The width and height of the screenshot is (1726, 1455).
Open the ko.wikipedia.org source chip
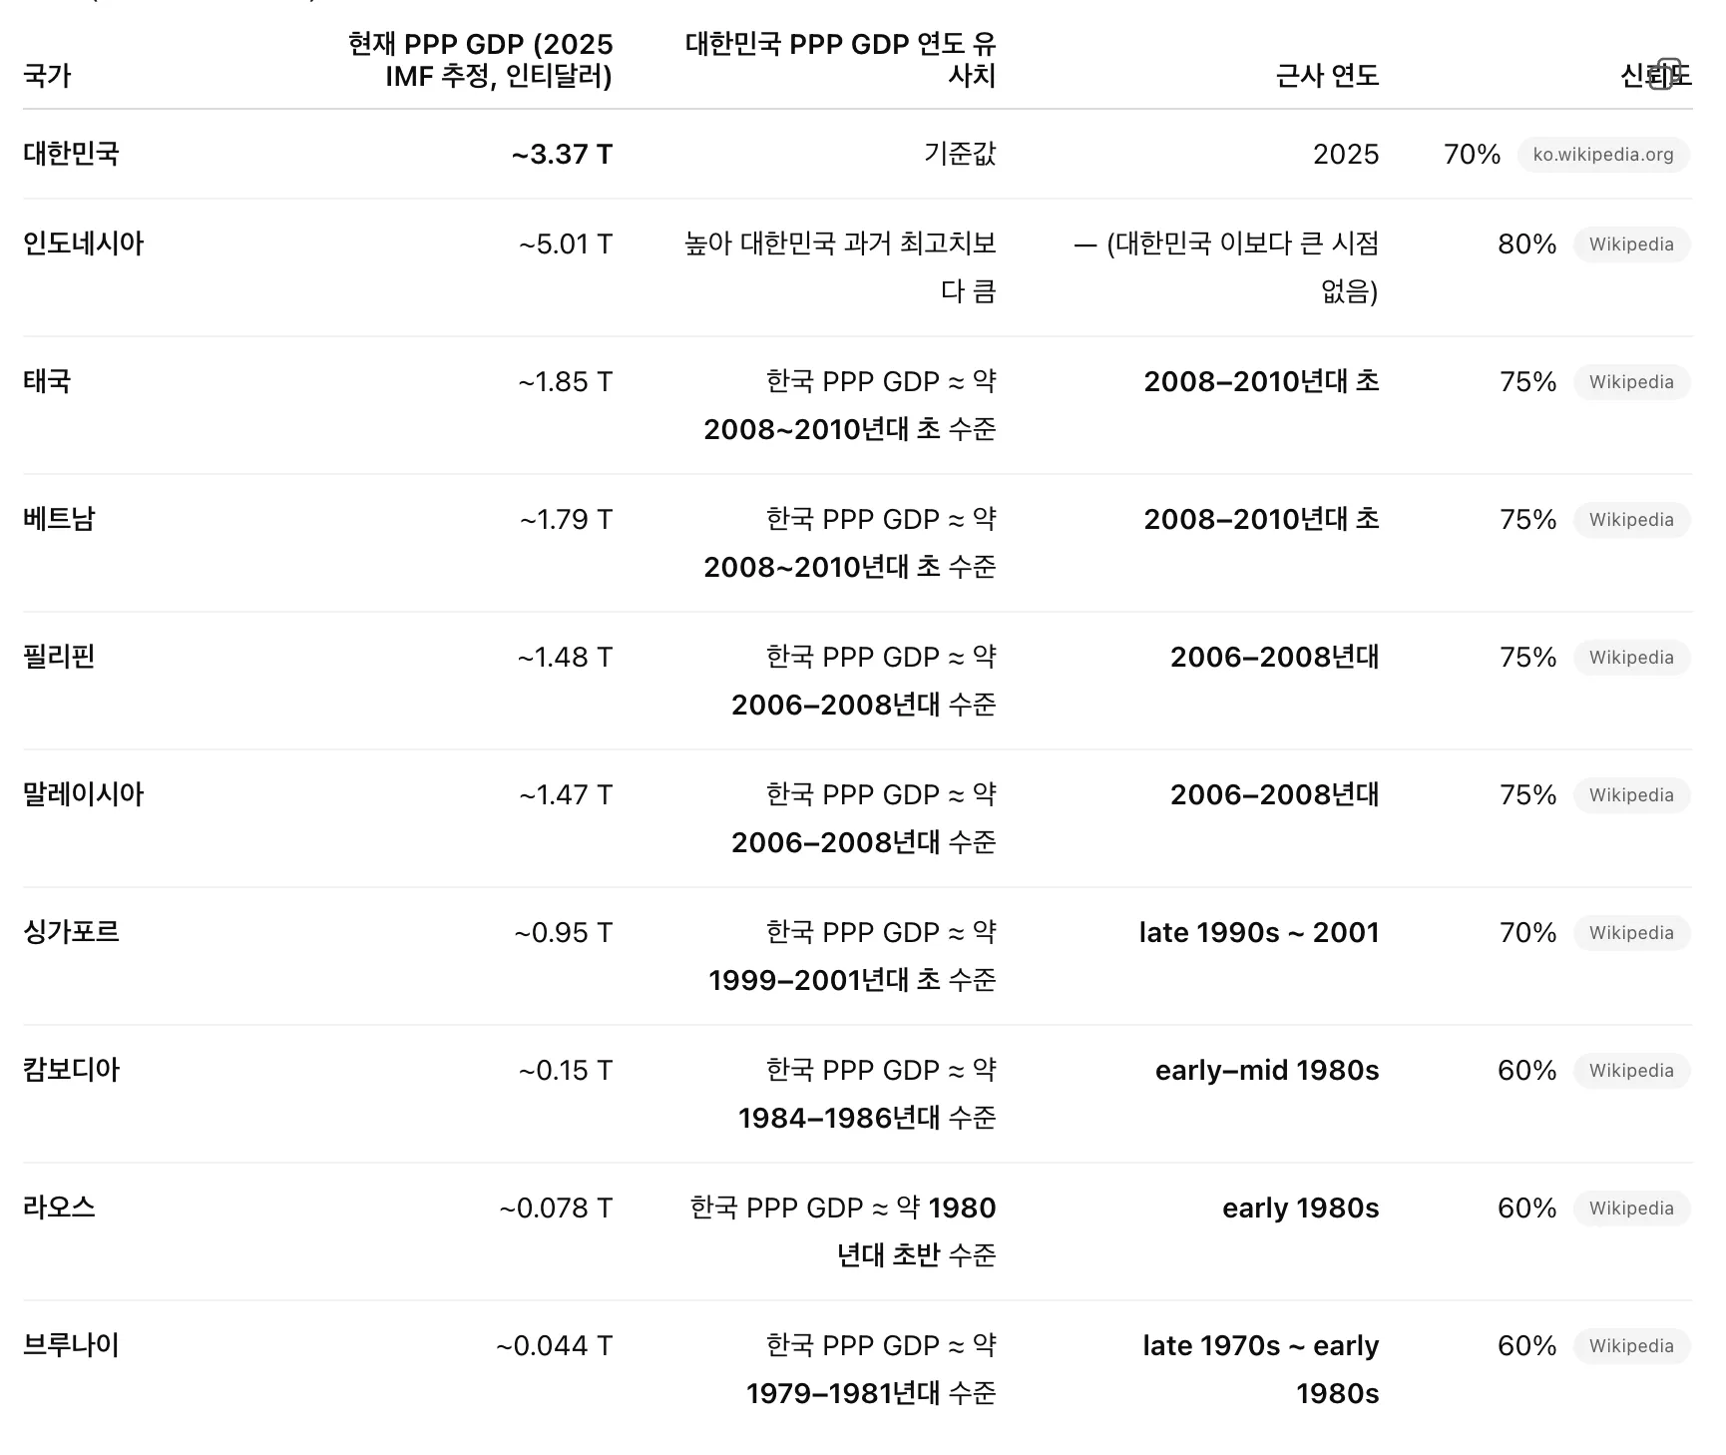(1602, 155)
